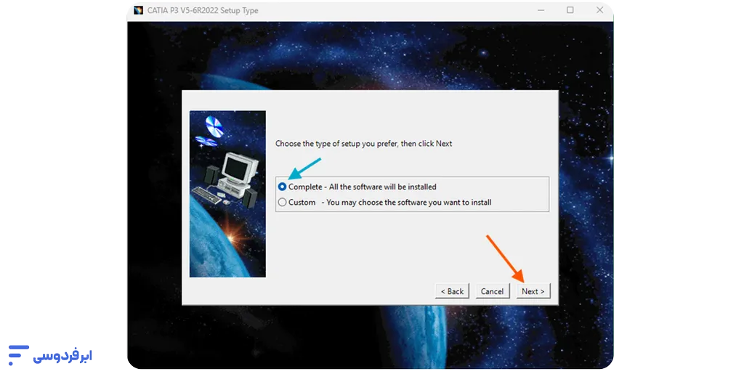Minimize the CATIA Setup Type window
744x374 pixels.
click(x=541, y=10)
